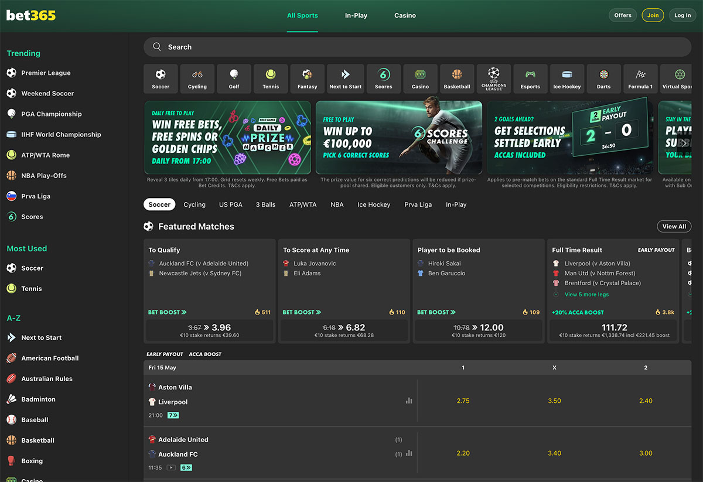Advance the promo banner carousel arrow
Viewport: 703px width, 482px height.
click(x=683, y=143)
